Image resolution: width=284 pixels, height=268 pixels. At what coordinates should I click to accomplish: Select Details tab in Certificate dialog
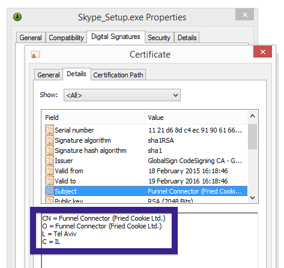pyautogui.click(x=77, y=74)
